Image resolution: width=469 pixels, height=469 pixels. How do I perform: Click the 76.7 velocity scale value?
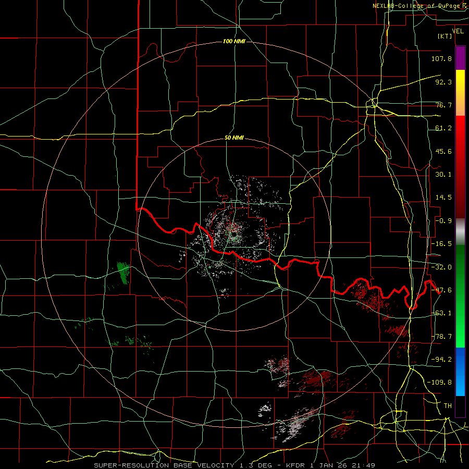click(x=443, y=105)
